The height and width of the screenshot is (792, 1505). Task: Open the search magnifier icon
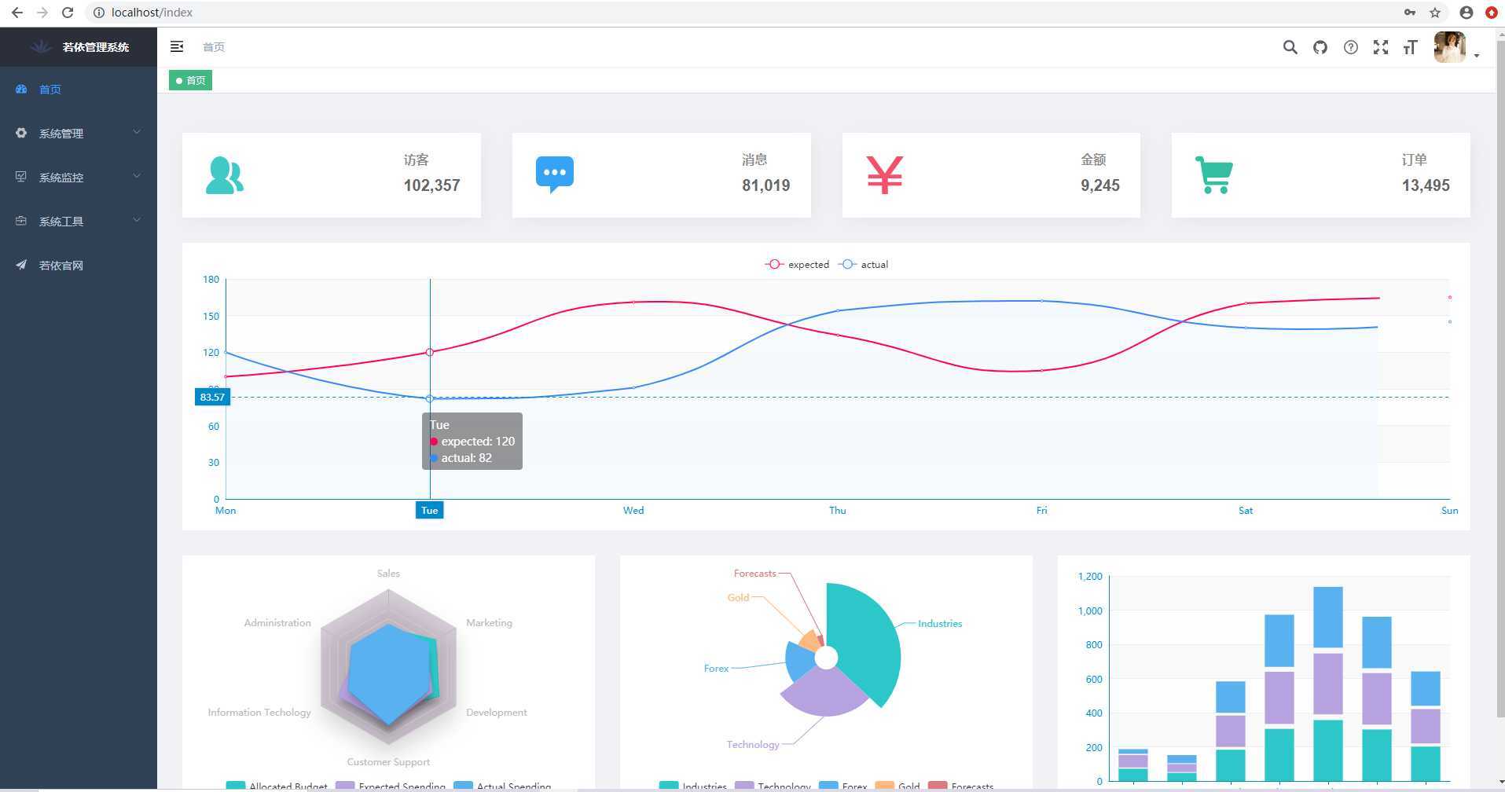(1290, 47)
